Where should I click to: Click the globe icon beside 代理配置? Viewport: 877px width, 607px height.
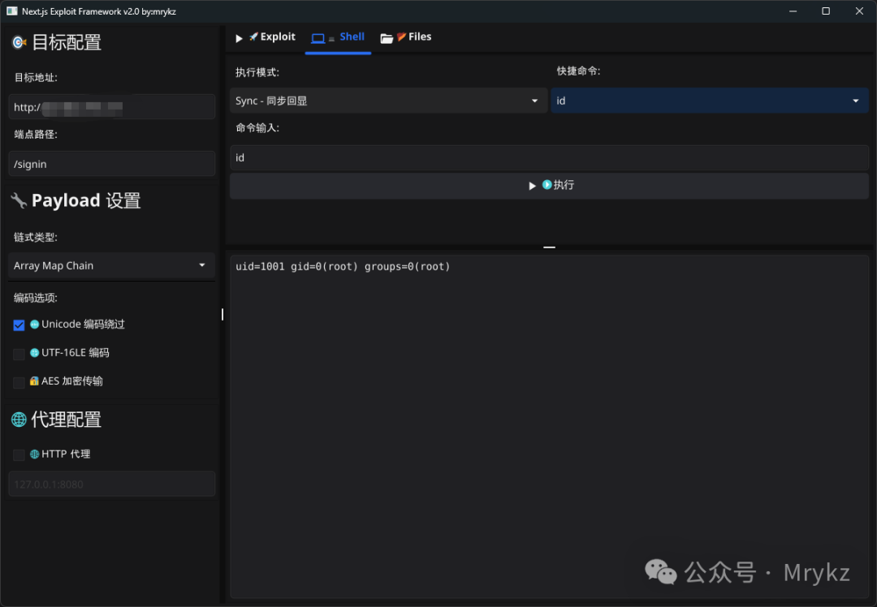18,420
